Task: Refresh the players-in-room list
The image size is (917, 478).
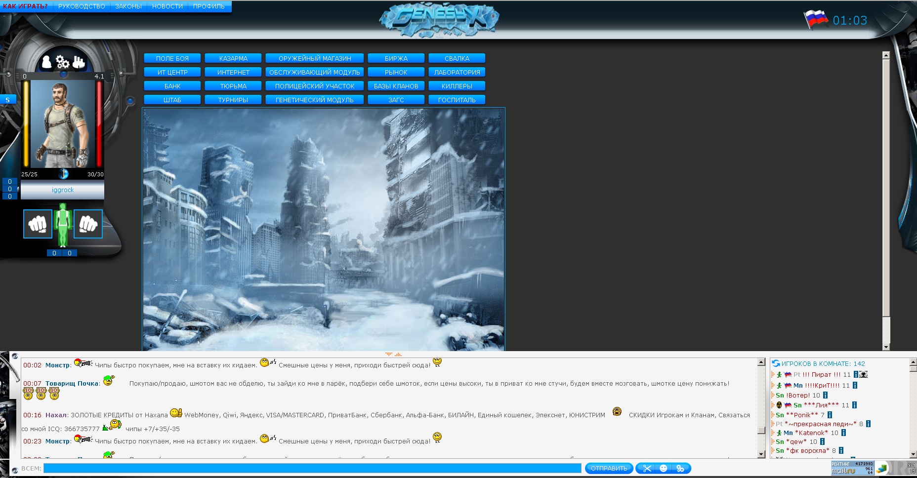Action: pos(776,363)
